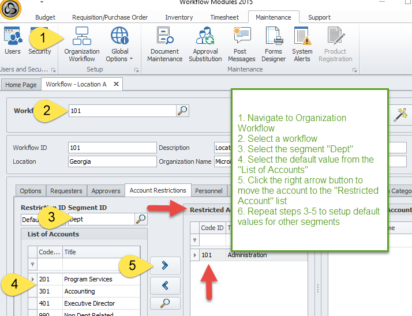The image size is (412, 316).
Task: Open Approval Substitution
Action: pyautogui.click(x=205, y=44)
